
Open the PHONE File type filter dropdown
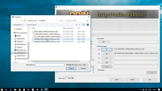click(77, 65)
